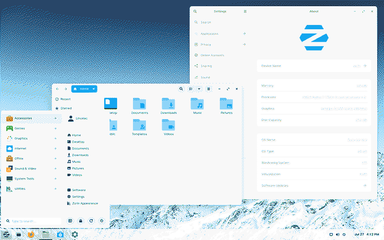The image size is (384, 240).
Task: Open the hamburger menu in Files
Action: tap(208, 89)
